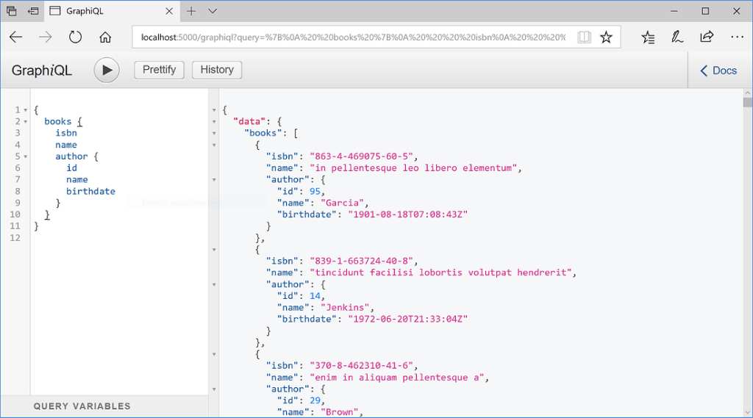Open the tab preview dropdown chevron
This screenshot has height=418, width=753.
213,11
